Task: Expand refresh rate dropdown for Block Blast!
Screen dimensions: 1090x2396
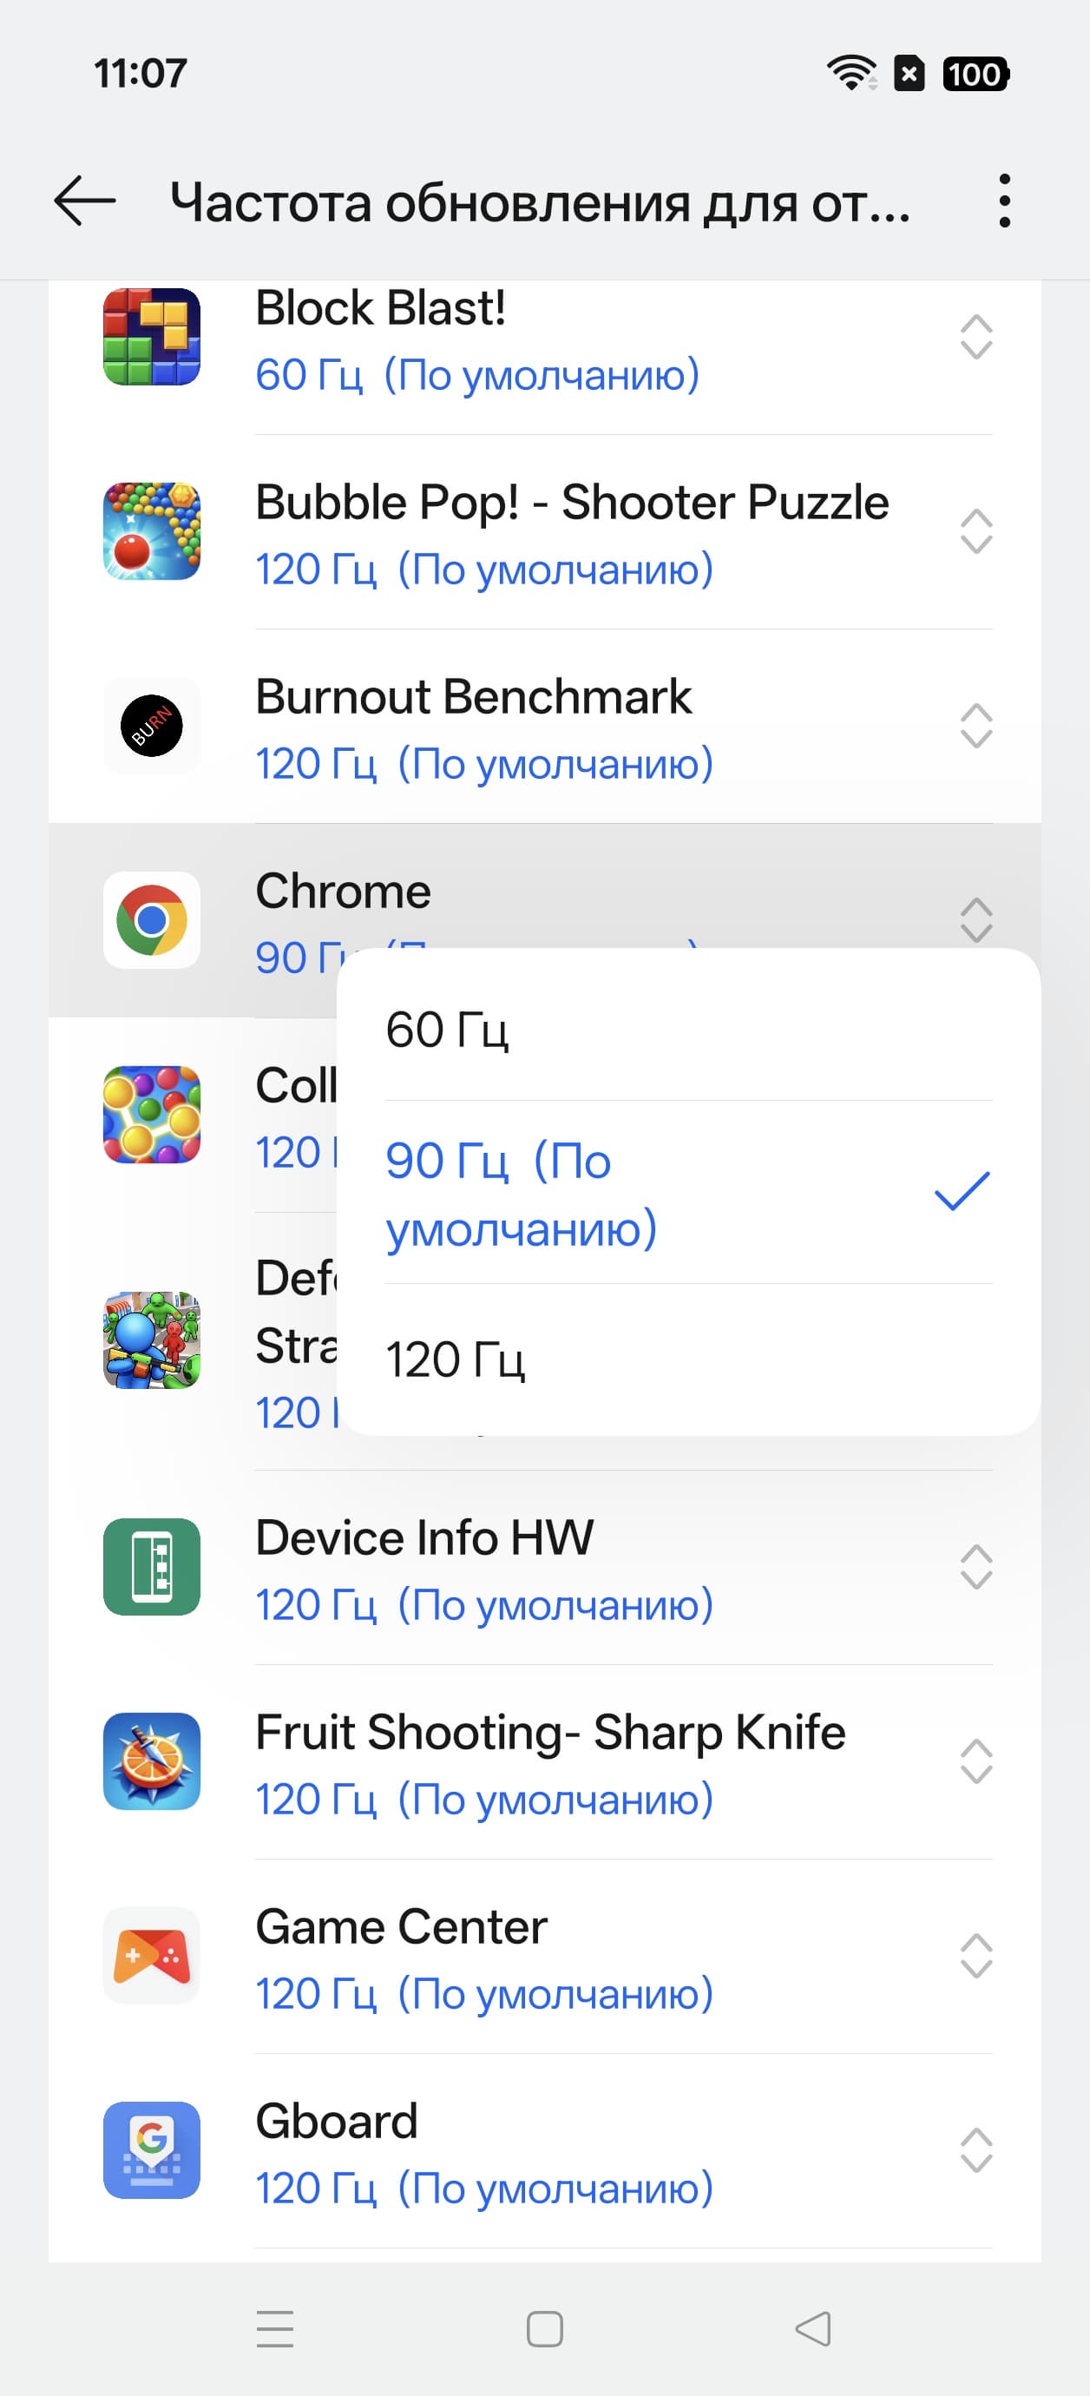Action: tap(975, 337)
